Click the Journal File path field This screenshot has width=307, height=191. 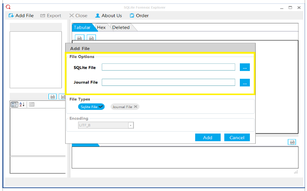[168, 82]
